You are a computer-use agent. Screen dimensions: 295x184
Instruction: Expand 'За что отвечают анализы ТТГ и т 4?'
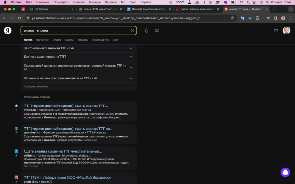(x=79, y=48)
